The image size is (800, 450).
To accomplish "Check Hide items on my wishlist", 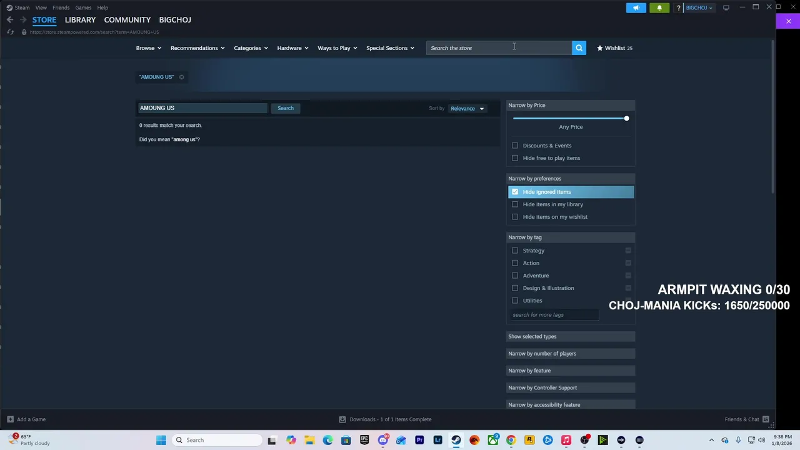I will (515, 217).
